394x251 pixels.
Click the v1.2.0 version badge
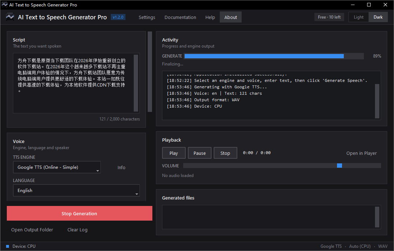[x=118, y=17]
